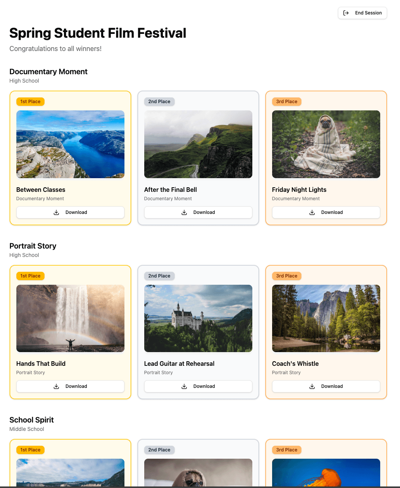This screenshot has height=488, width=400.
Task: Click 2nd Place badge in Portrait Story
Action: tap(159, 276)
